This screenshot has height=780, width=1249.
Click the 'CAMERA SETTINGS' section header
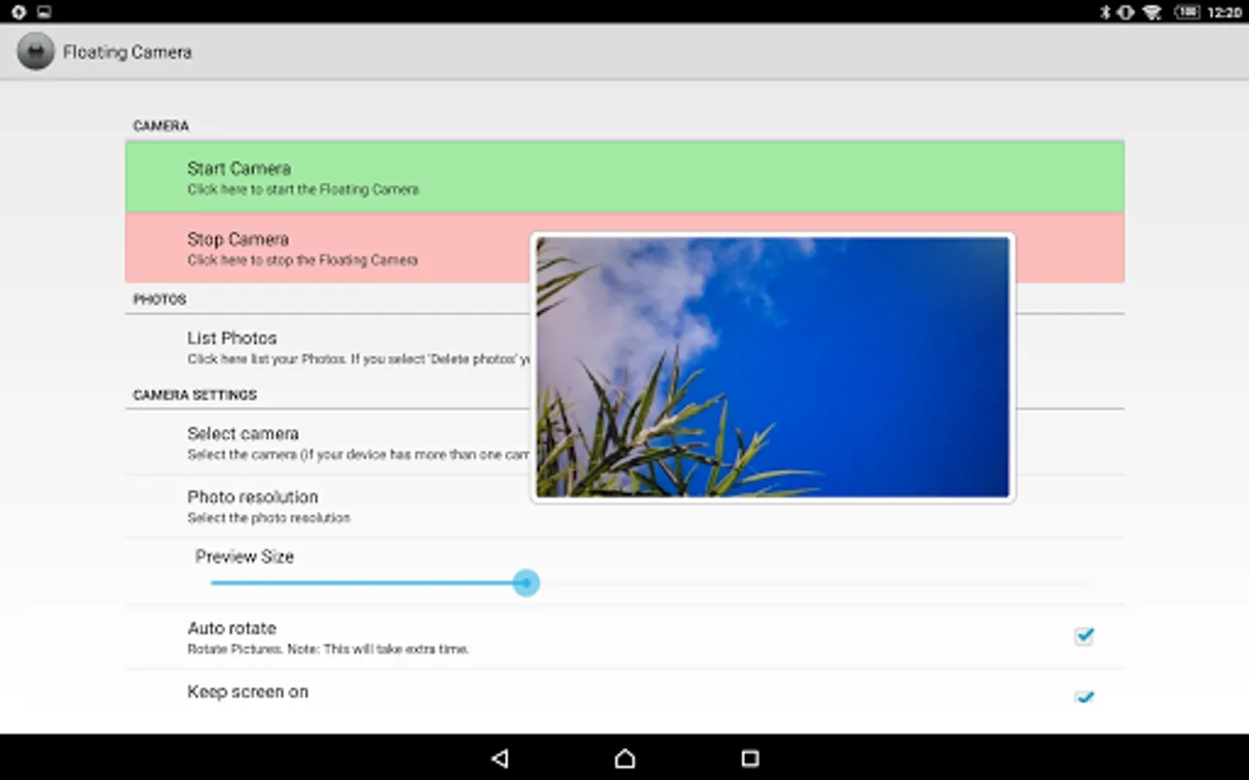coord(195,395)
